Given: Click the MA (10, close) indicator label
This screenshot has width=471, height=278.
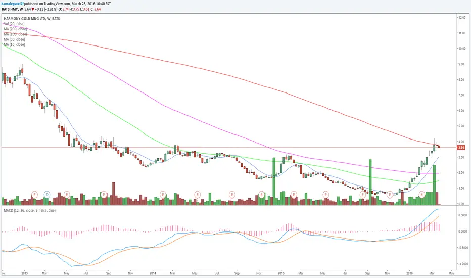Looking at the screenshot, I should pos(15,44).
